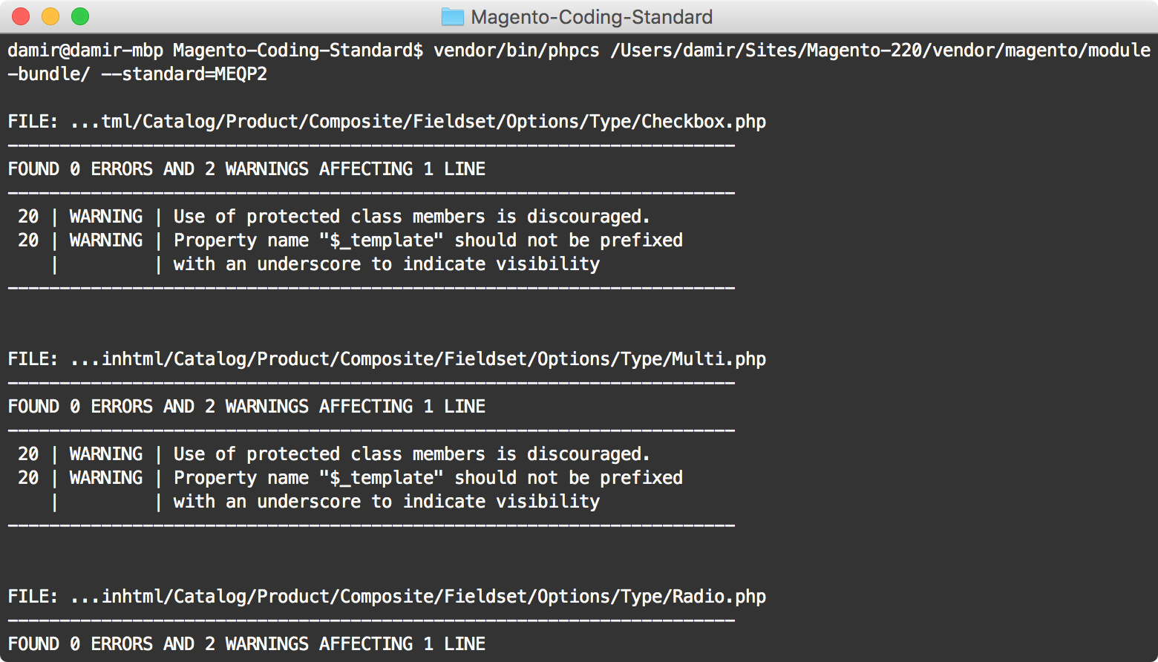Click the warnings summary under Checkbox.php

point(246,169)
